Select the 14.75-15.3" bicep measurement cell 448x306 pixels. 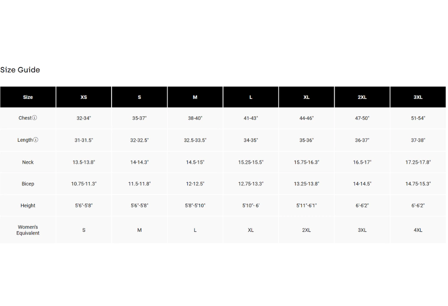coord(418,184)
